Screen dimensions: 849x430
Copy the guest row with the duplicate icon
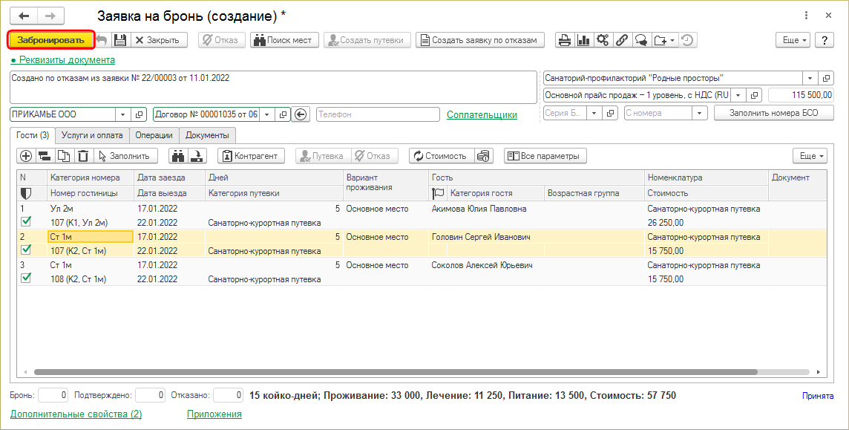pos(63,156)
